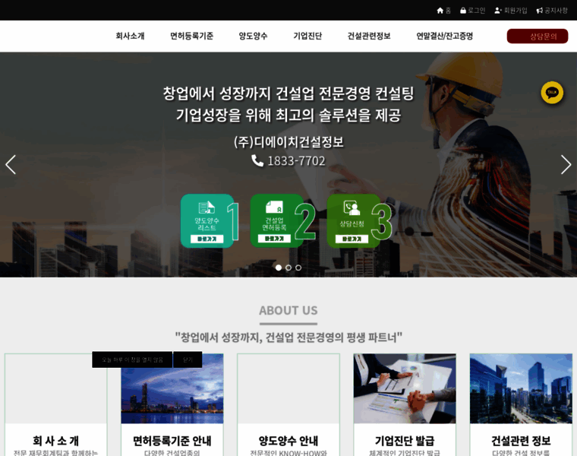Click 오늘 하루 이 창을 열지 않음
577x456 pixels.
(132, 359)
